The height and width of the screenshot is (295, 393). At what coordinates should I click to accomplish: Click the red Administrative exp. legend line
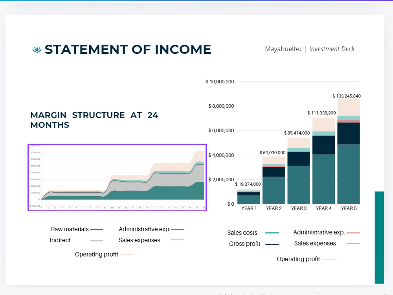coord(353,233)
